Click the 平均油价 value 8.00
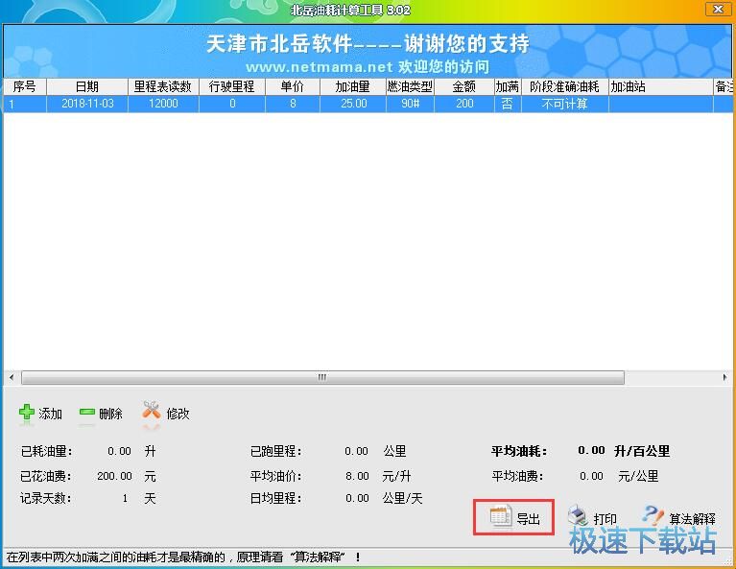736x569 pixels. tap(357, 476)
